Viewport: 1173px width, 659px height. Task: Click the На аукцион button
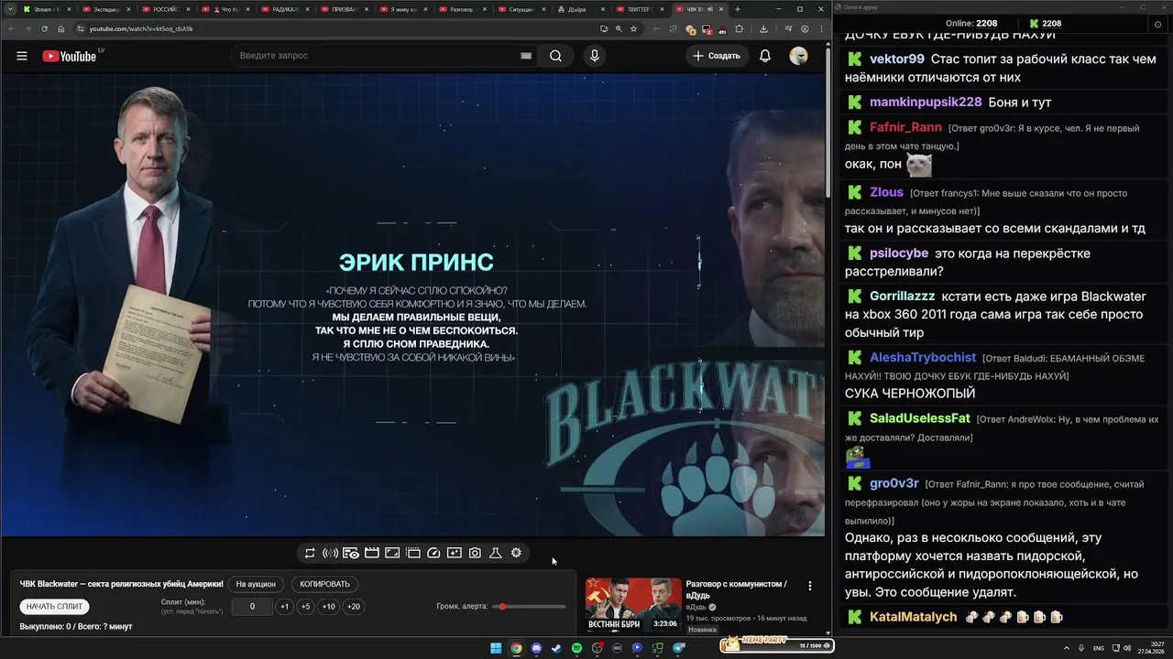[x=256, y=584]
